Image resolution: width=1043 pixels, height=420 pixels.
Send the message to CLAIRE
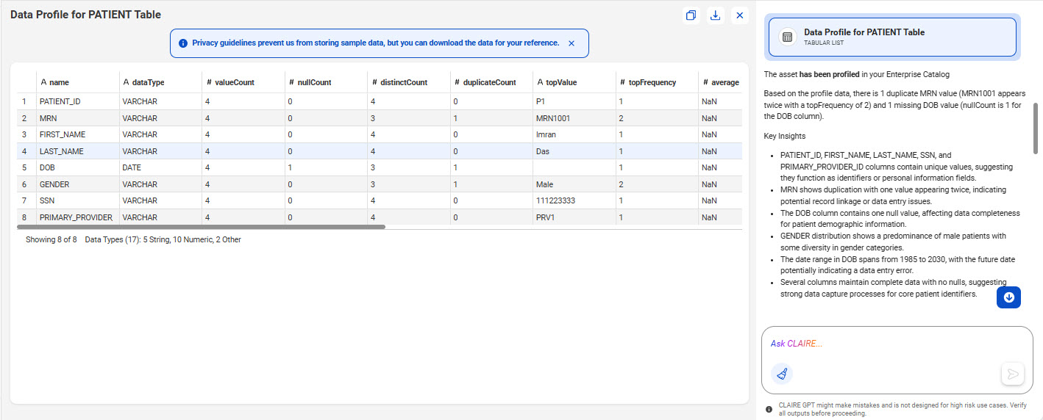tap(1012, 374)
